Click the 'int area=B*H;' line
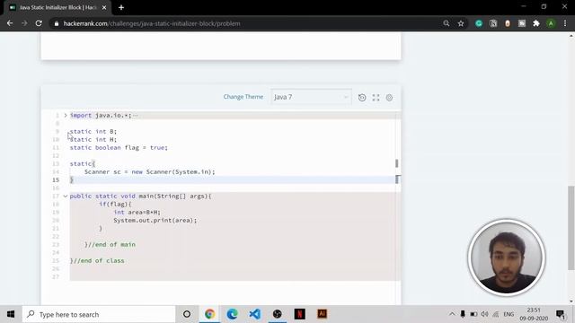 click(x=137, y=212)
